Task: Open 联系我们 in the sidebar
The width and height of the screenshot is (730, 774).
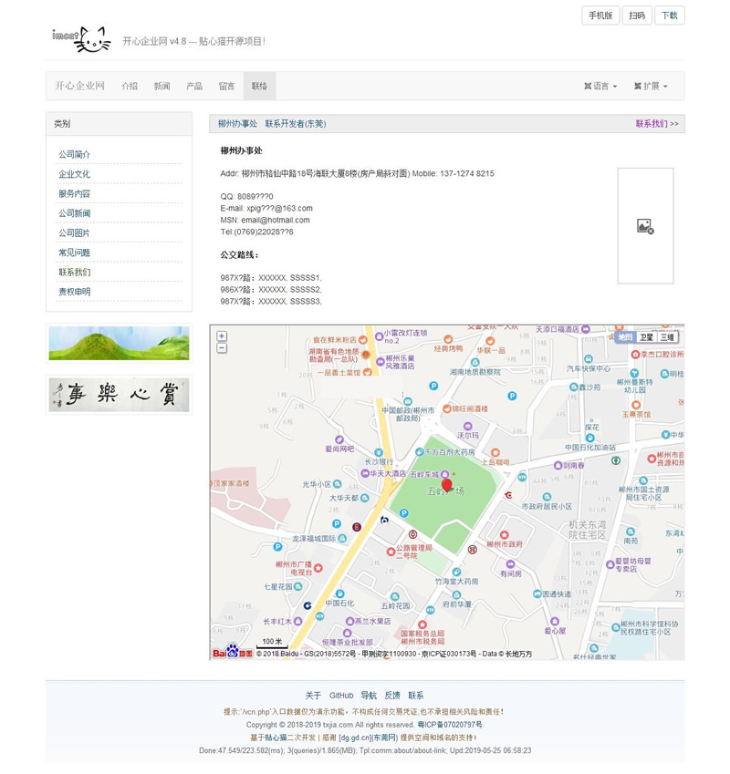Action: (75, 272)
